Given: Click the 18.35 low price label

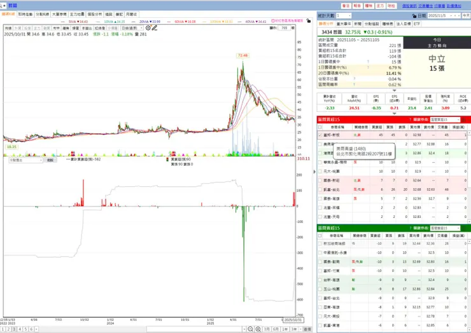Looking at the screenshot, I should click(x=11, y=147).
